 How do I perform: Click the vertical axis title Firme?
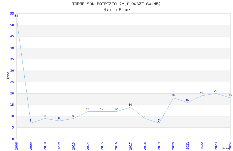pyautogui.click(x=8, y=77)
